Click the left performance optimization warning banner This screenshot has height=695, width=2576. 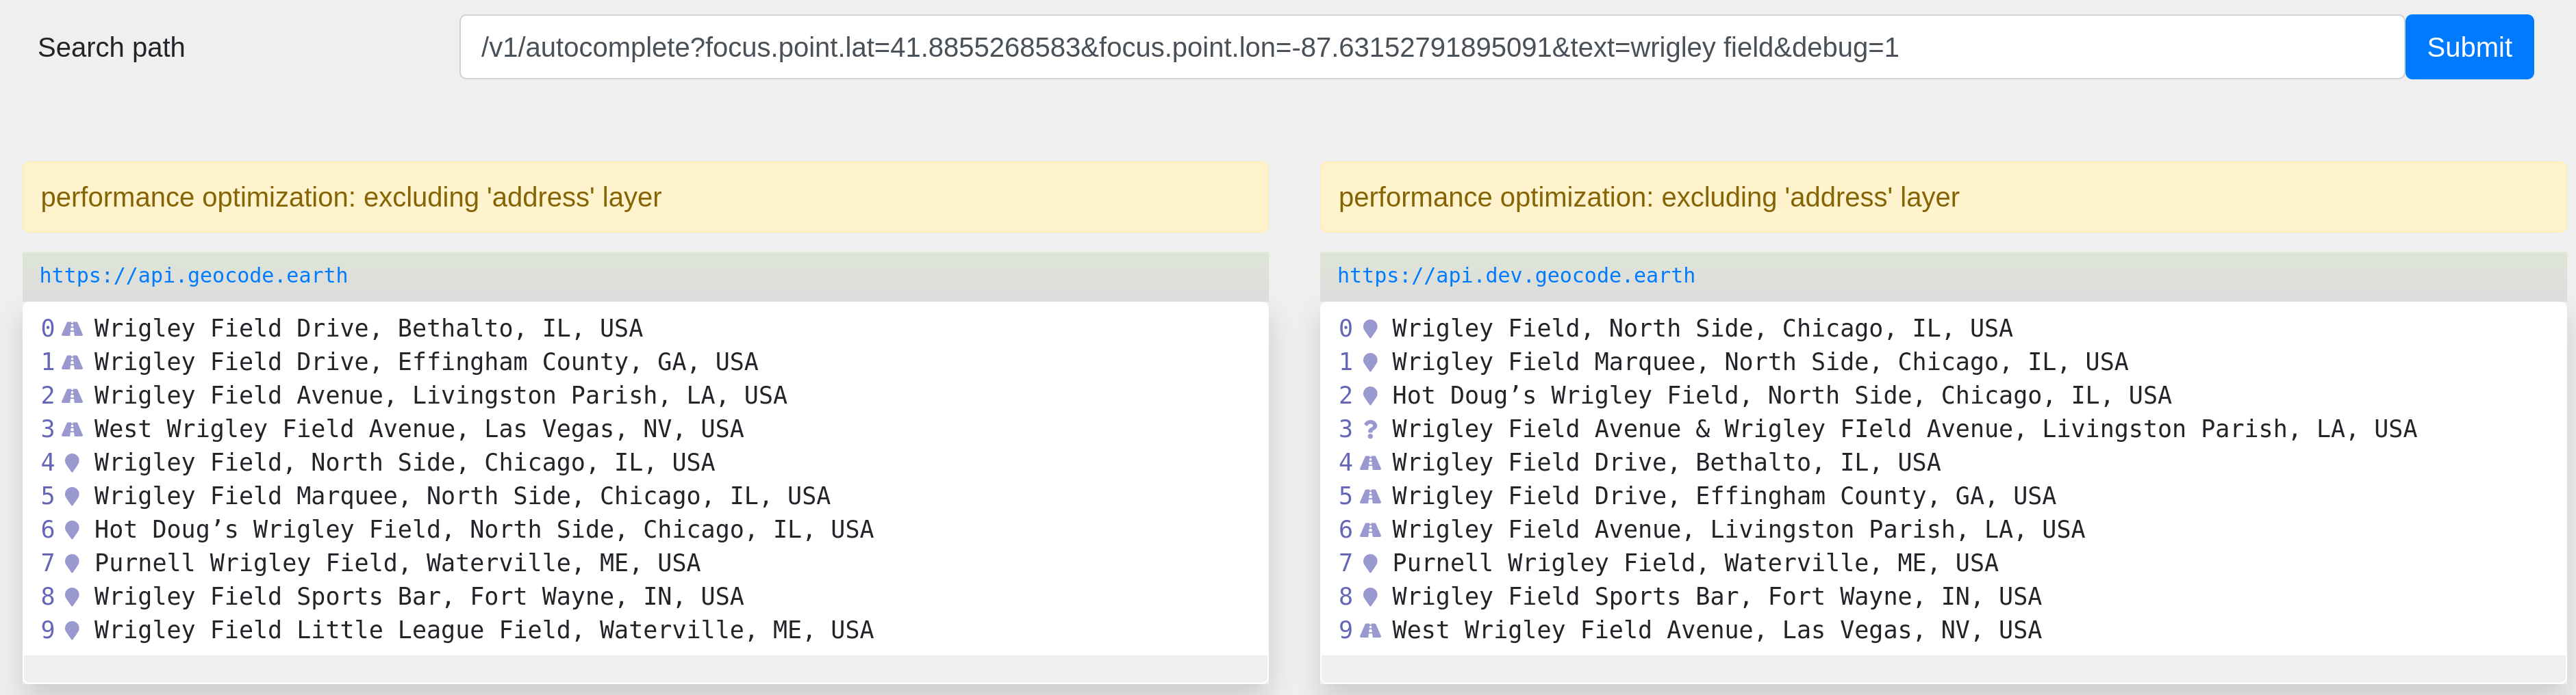pos(645,198)
